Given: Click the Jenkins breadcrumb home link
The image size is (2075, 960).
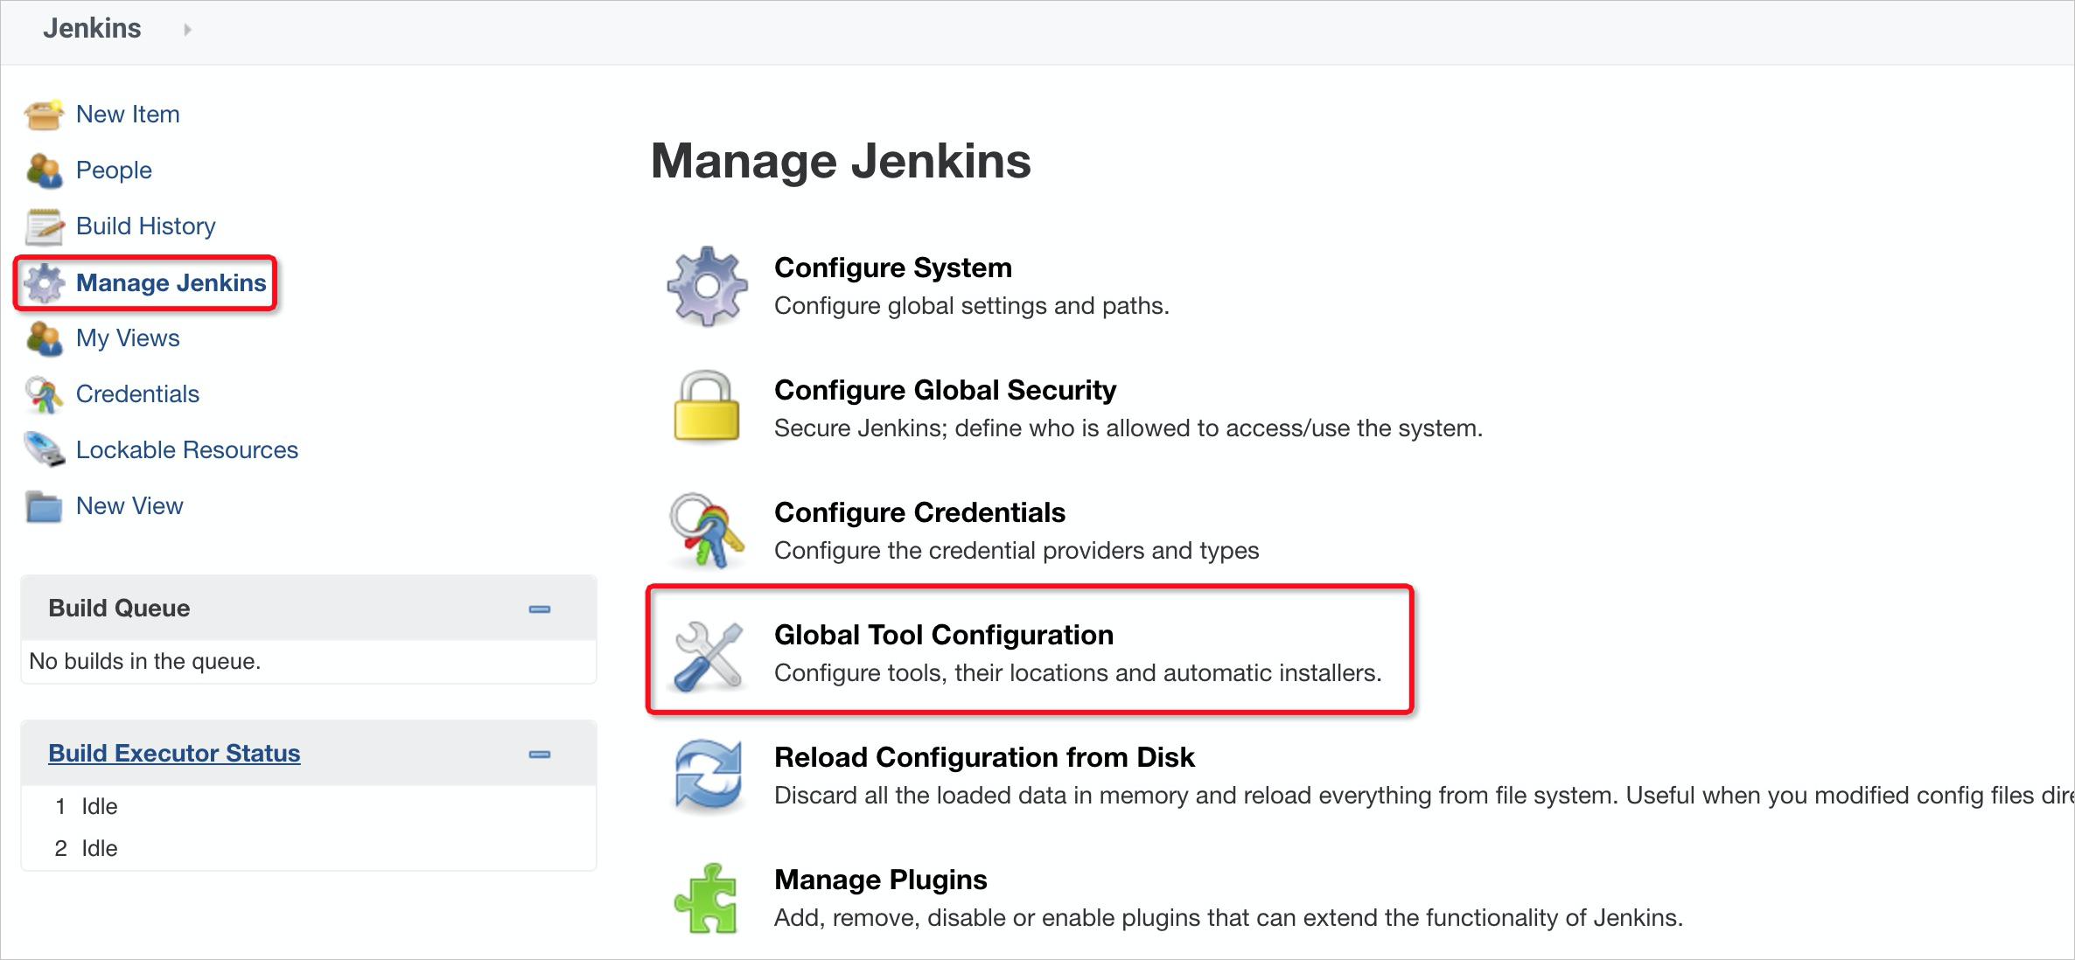Looking at the screenshot, I should pos(92,28).
